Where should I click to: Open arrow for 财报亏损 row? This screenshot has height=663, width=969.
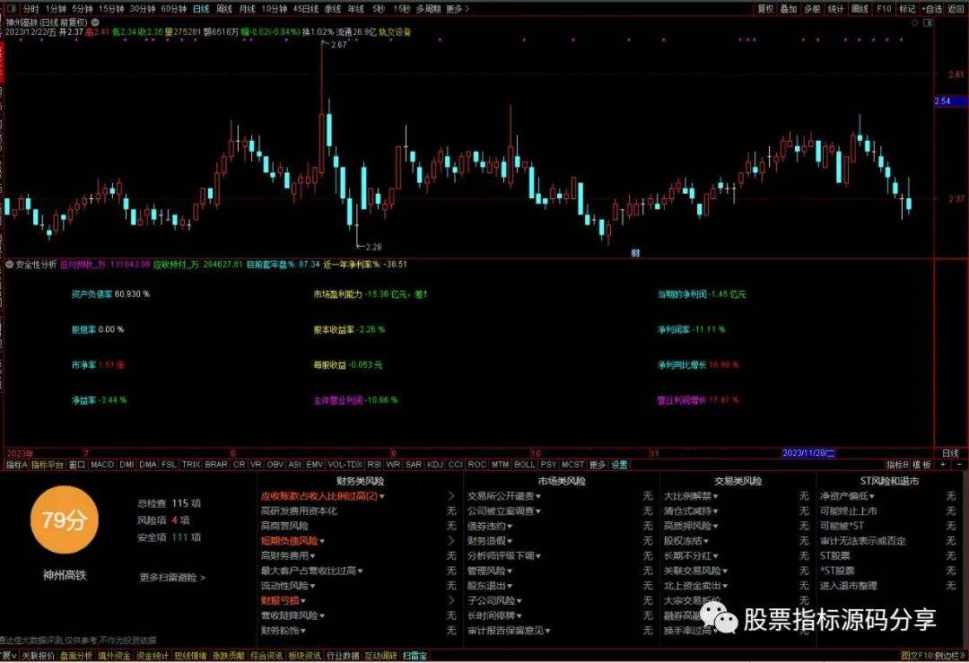(x=451, y=600)
